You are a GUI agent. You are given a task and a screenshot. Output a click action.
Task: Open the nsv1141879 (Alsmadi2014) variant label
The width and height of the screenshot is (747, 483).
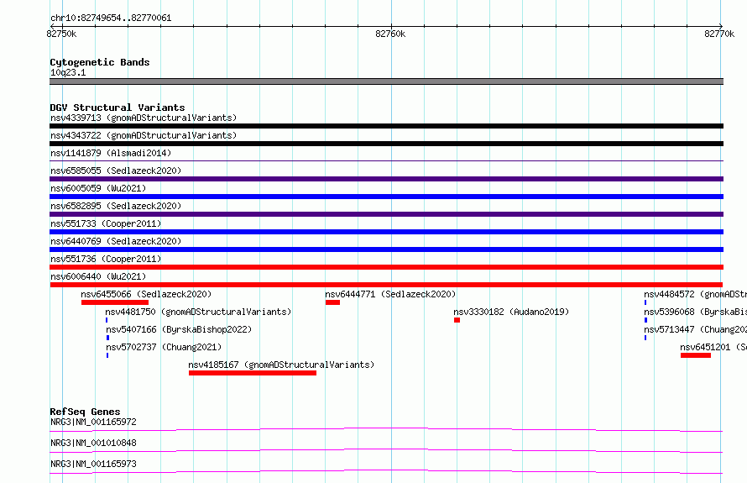[x=111, y=153]
